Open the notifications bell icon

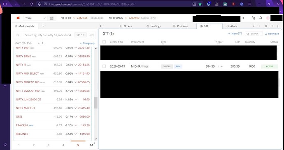tap(261, 18)
